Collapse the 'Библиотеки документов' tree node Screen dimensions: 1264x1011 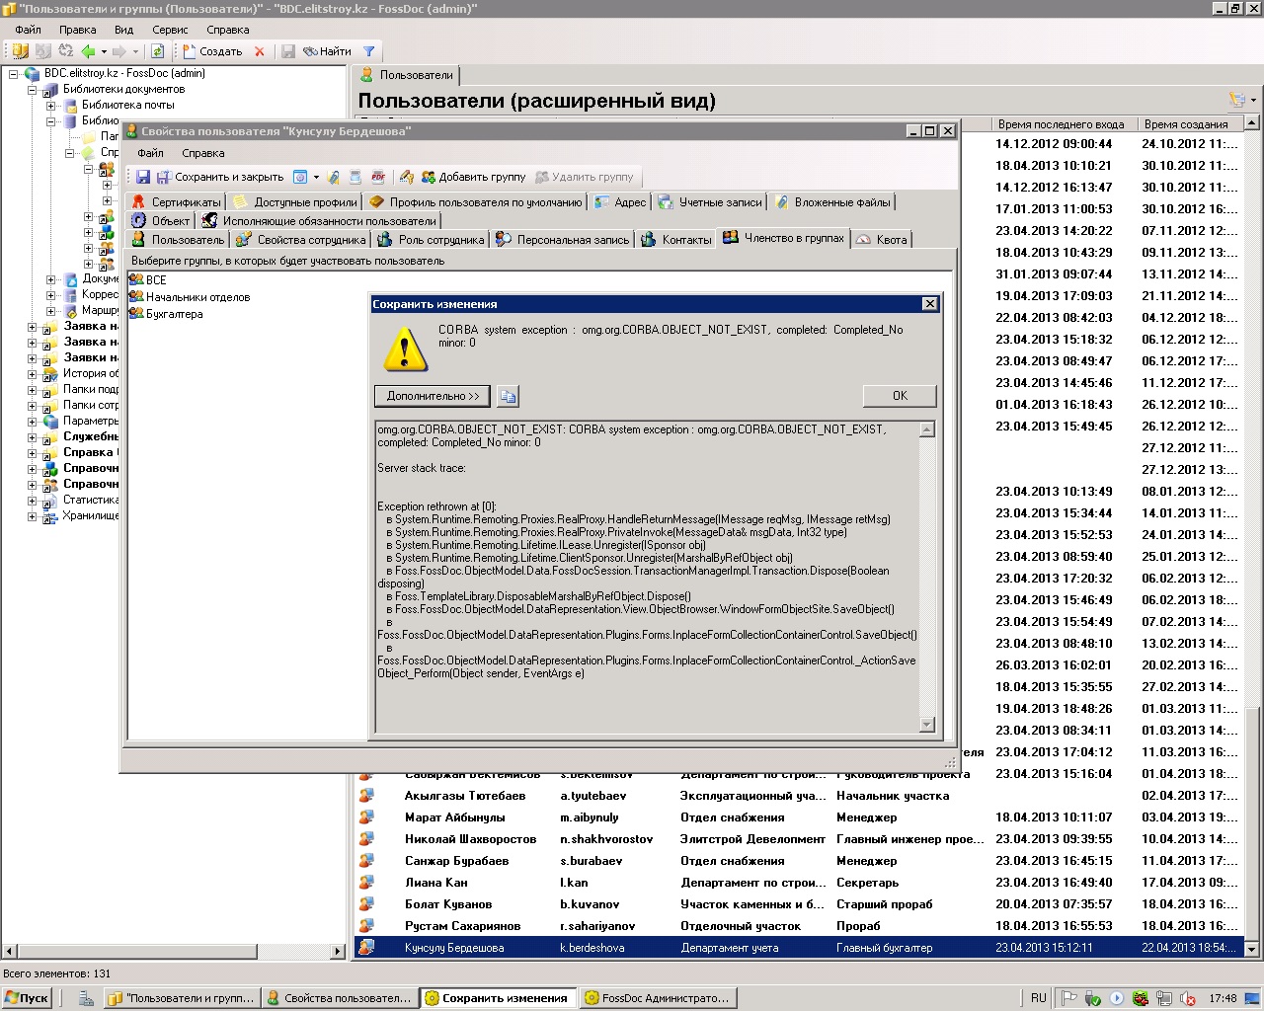(x=33, y=89)
